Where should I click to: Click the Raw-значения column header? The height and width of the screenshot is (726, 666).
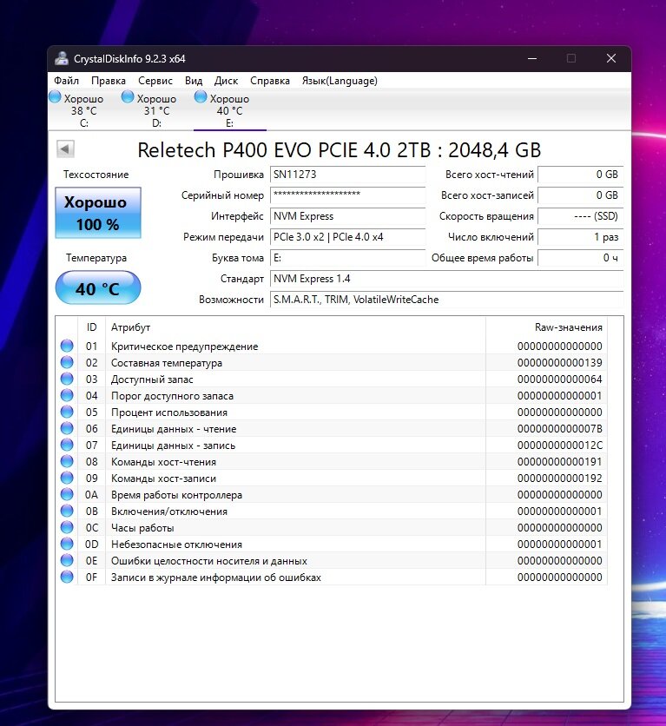click(546, 327)
